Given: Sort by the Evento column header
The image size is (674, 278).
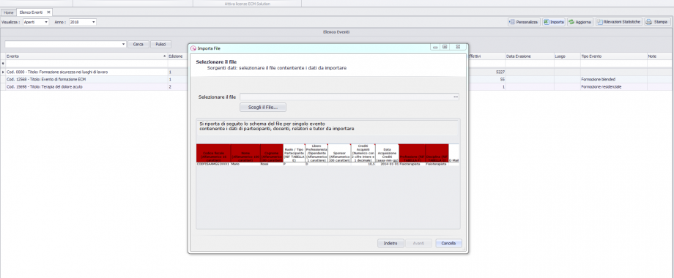Looking at the screenshot, I should [86, 56].
